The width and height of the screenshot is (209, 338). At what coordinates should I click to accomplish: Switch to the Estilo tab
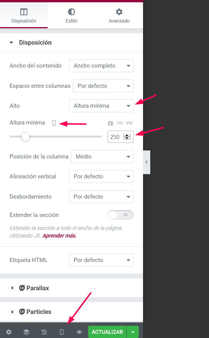(71, 16)
